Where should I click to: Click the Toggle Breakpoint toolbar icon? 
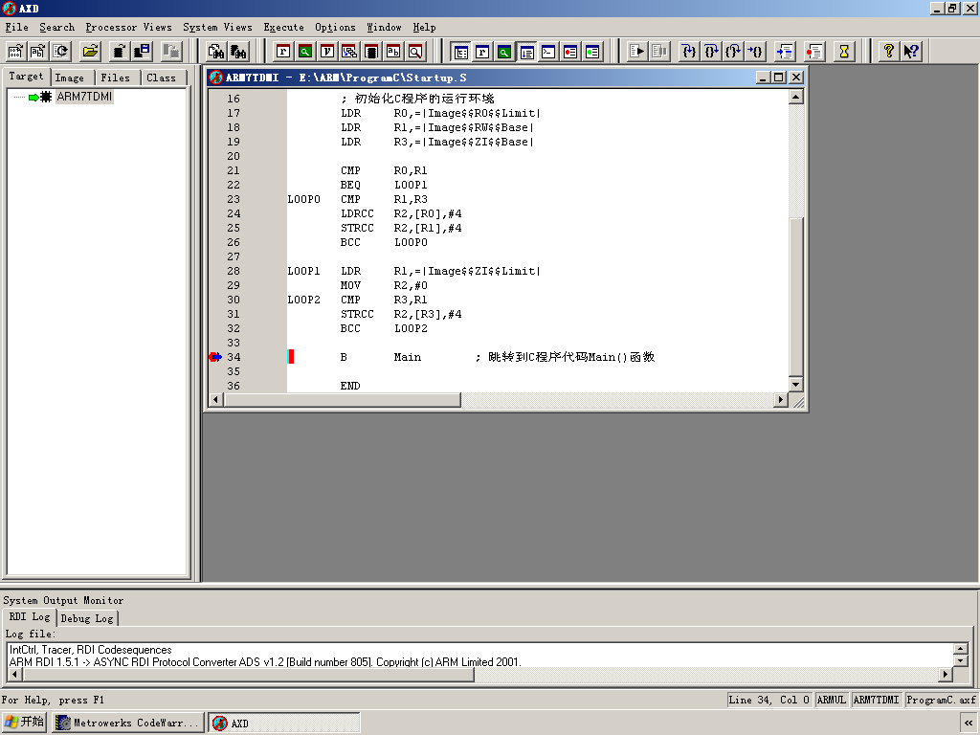pos(814,52)
